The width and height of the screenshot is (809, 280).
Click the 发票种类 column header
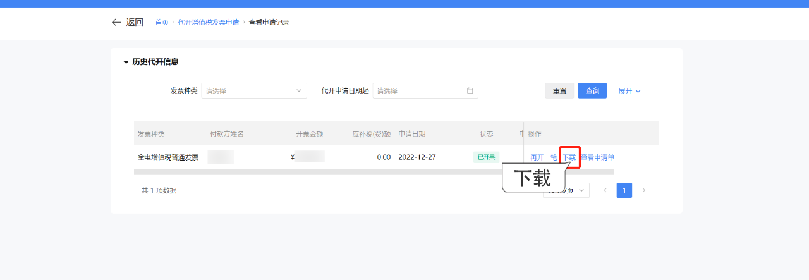pos(151,134)
